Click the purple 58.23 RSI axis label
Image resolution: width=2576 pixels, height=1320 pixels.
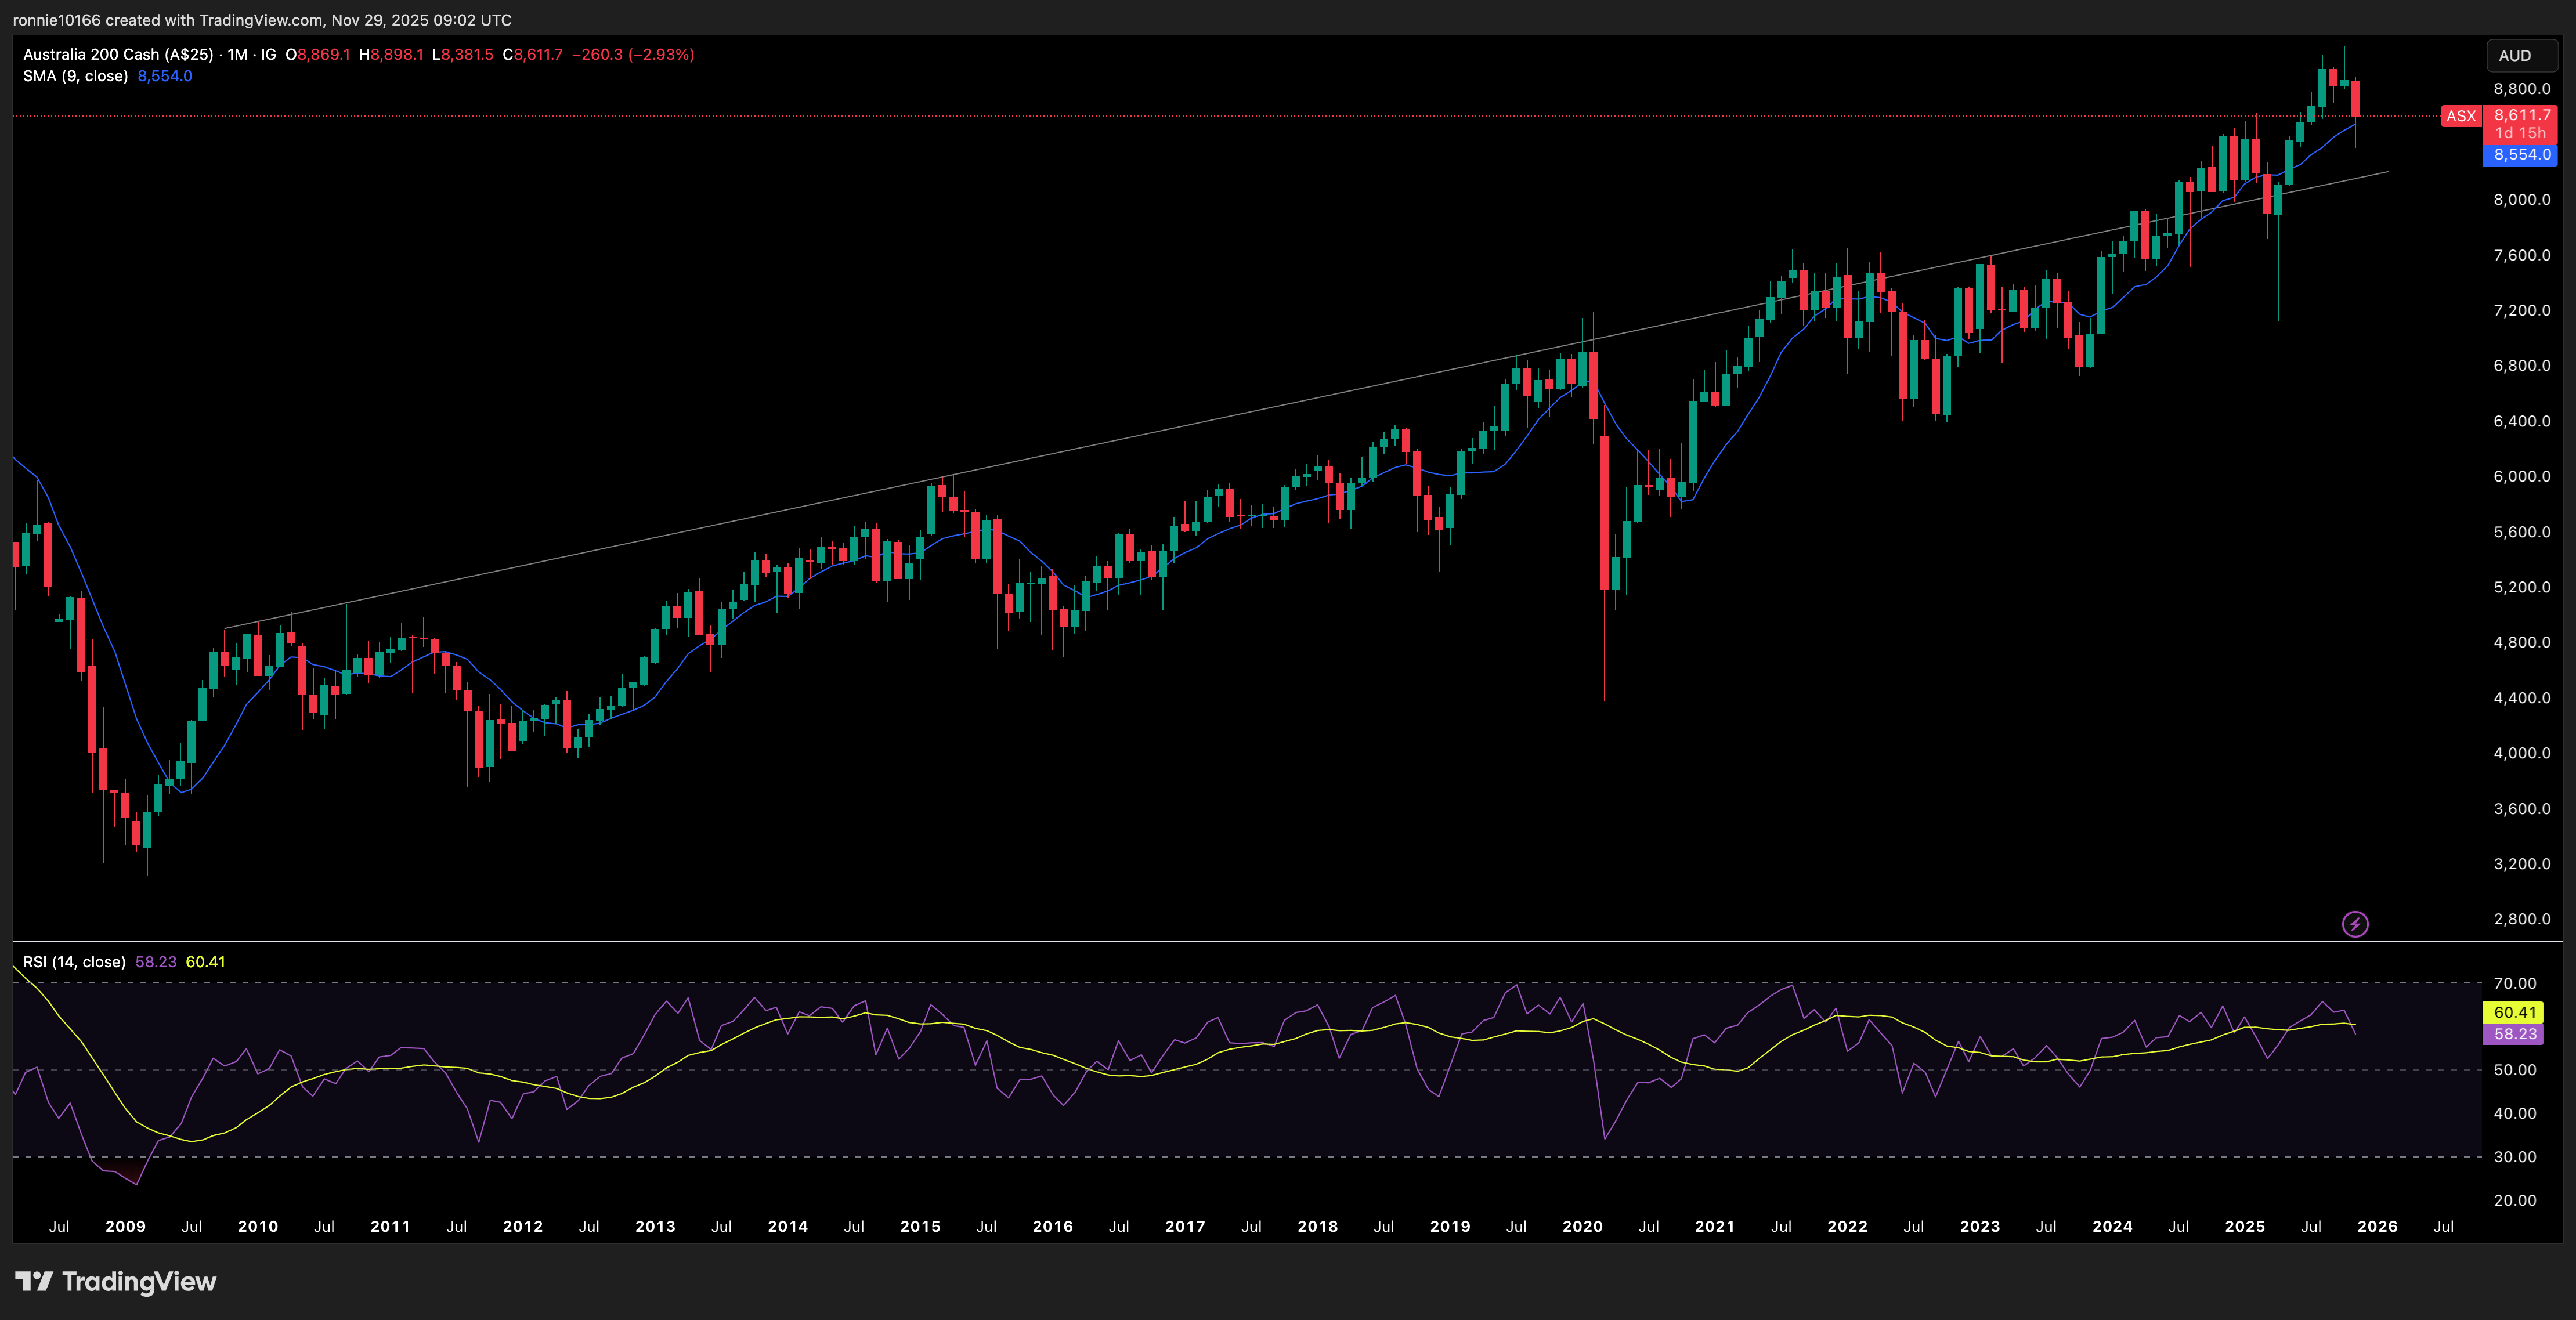(2514, 1034)
